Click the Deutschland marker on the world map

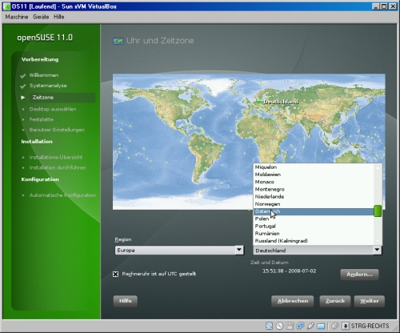[259, 102]
